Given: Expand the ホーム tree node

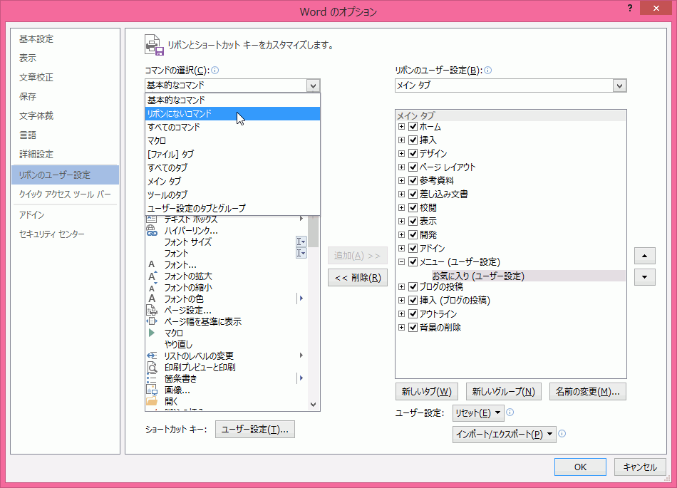Looking at the screenshot, I should [x=401, y=126].
